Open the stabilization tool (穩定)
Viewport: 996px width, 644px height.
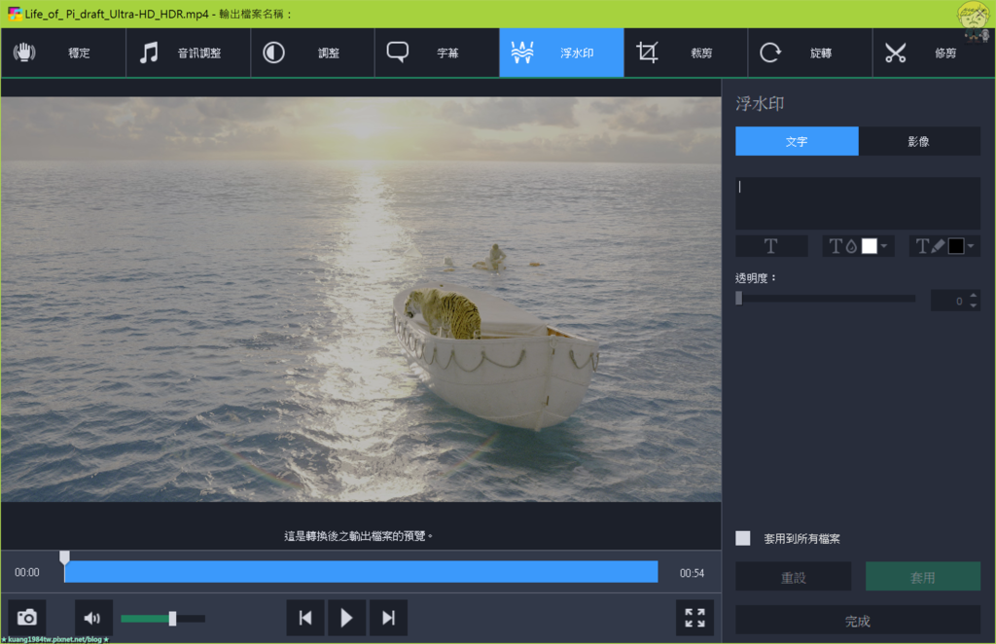pos(63,53)
